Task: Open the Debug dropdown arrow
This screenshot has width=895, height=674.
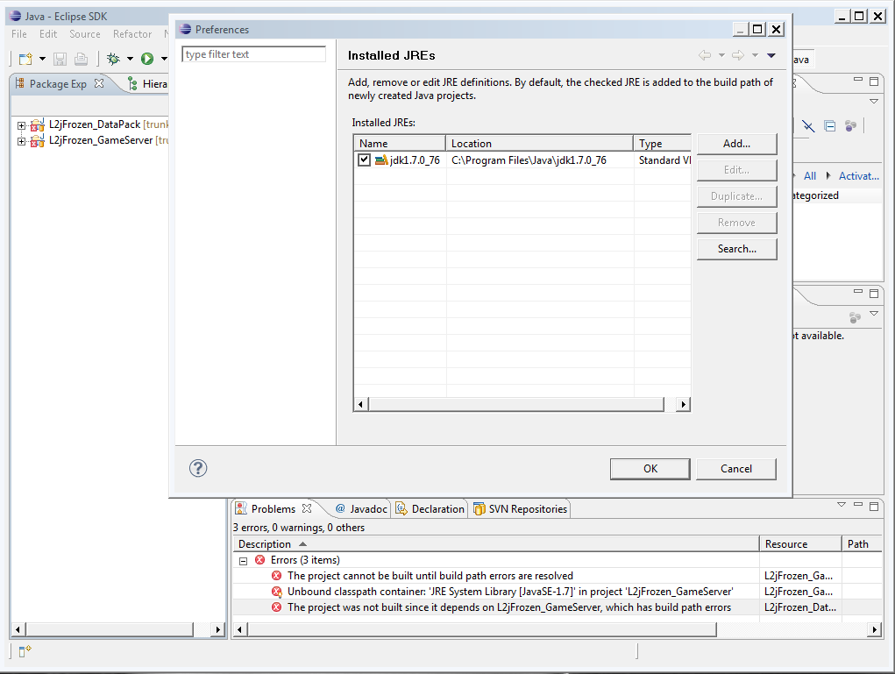Action: [x=130, y=59]
